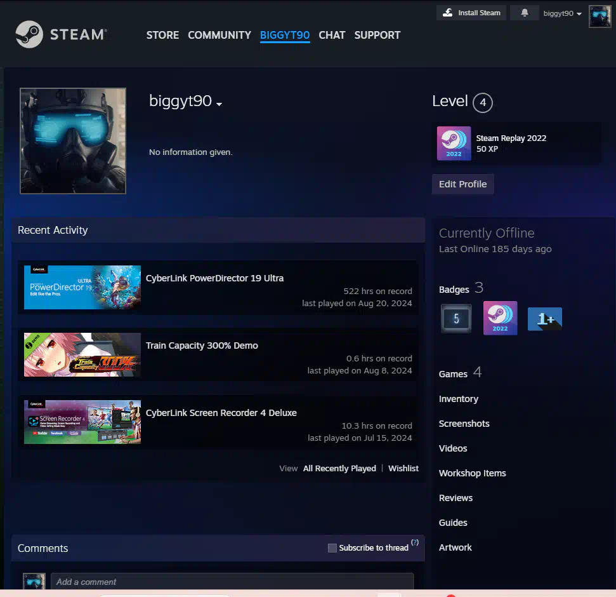This screenshot has height=597, width=616.
Task: Open the level 5 years-of-service badge
Action: point(456,319)
